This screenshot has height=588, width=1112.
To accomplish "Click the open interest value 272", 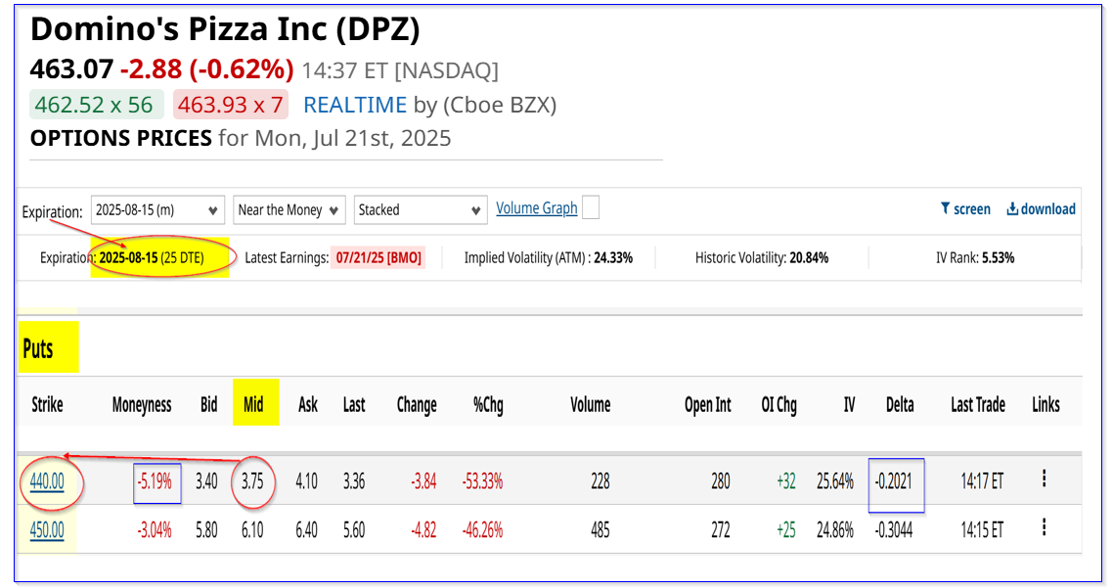I will (721, 530).
